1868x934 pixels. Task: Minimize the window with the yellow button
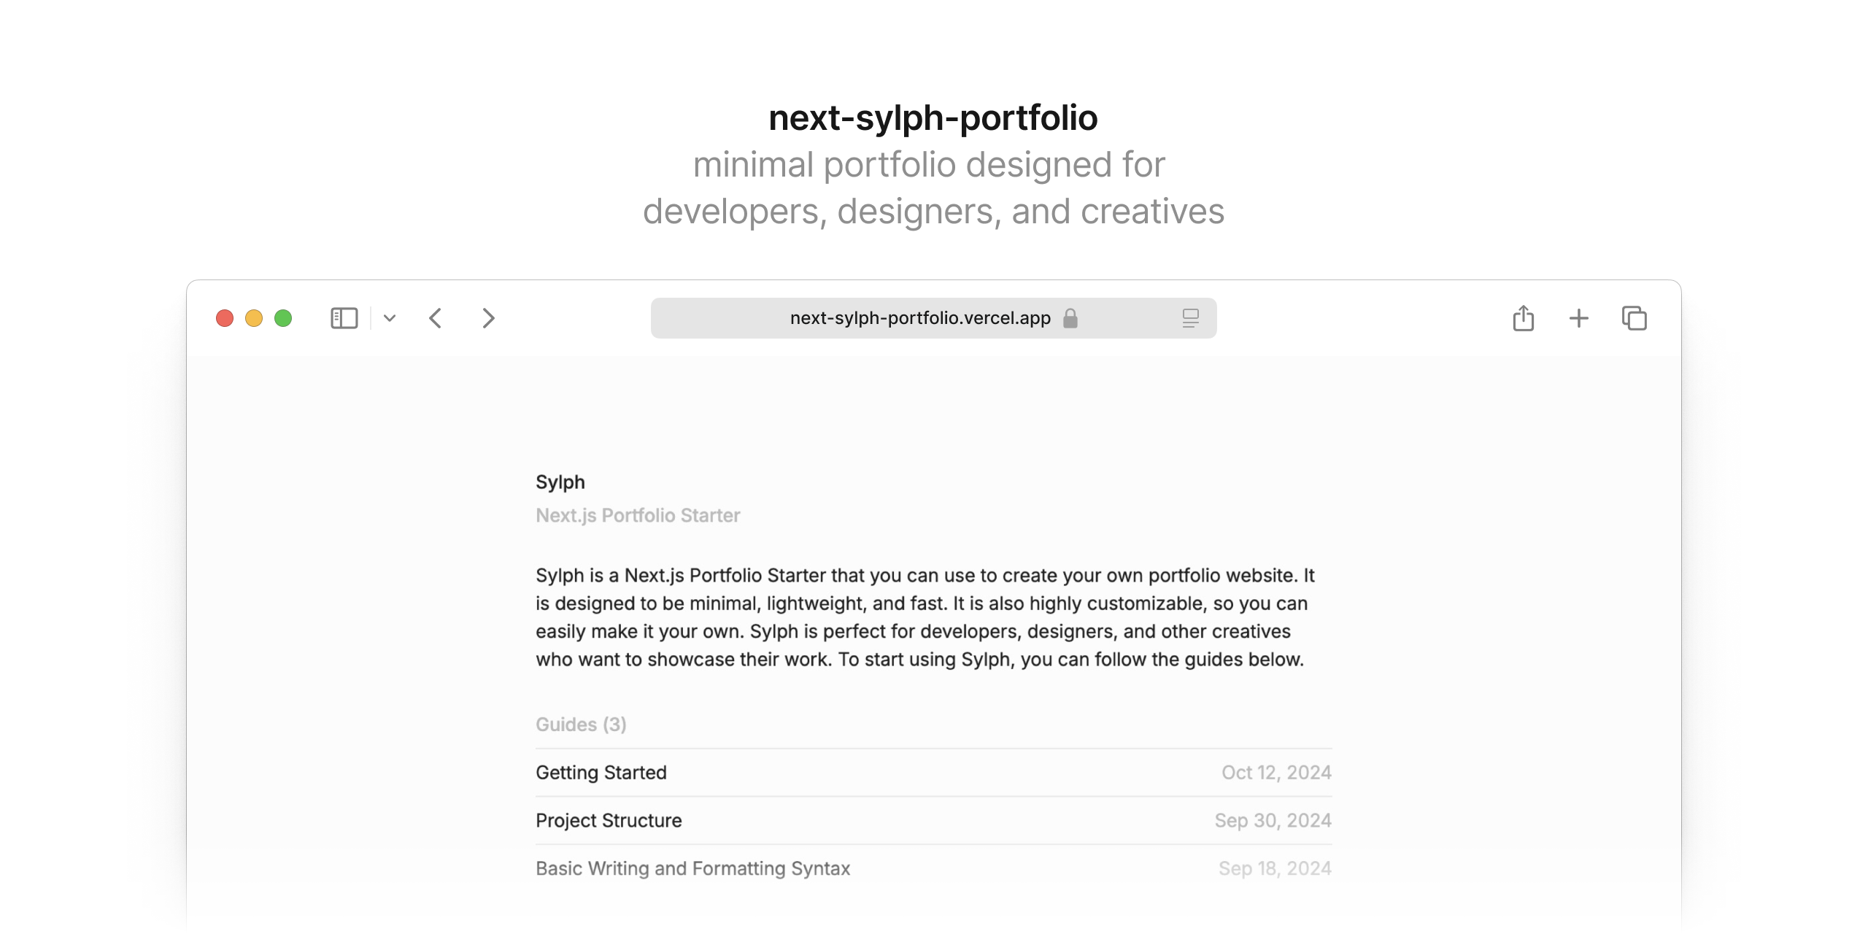coord(254,318)
